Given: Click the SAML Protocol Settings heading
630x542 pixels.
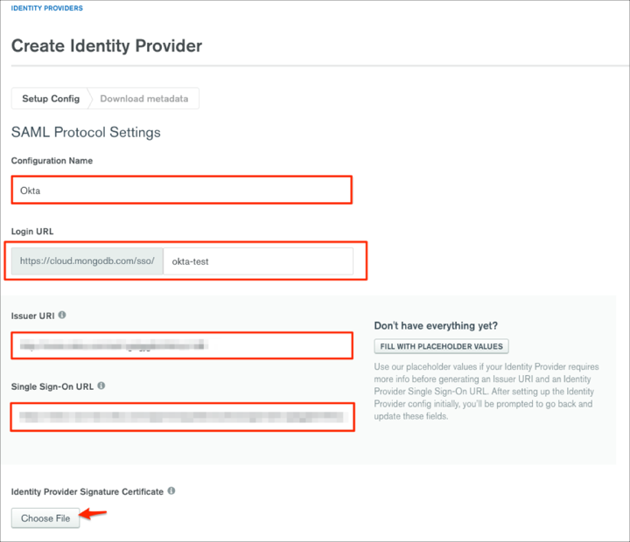Looking at the screenshot, I should coord(86,132).
